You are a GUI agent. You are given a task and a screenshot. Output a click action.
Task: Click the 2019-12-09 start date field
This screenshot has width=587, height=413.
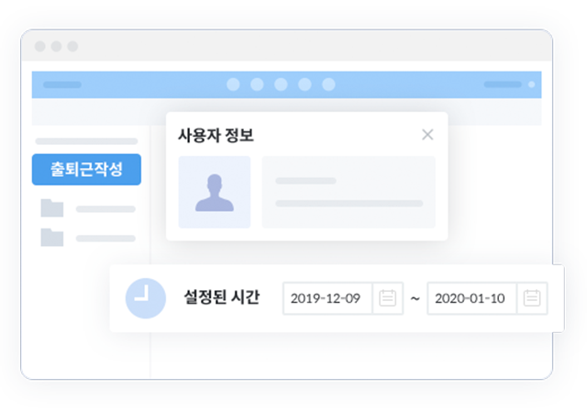(x=327, y=298)
